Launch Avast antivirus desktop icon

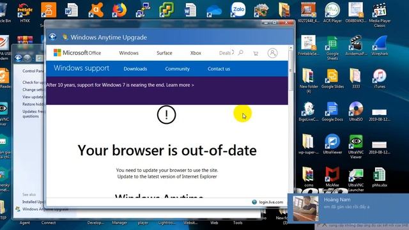(x=96, y=10)
